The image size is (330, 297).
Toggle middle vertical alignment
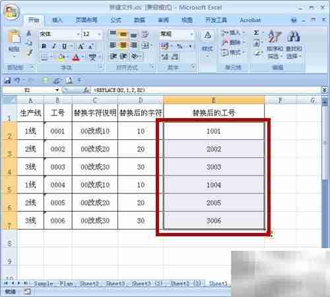pyautogui.click(x=123, y=34)
